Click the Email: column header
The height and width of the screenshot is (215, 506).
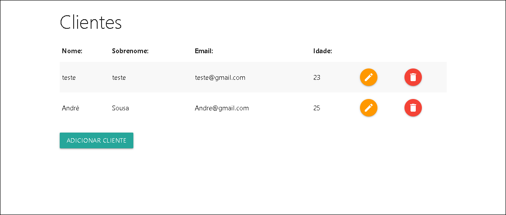[204, 51]
